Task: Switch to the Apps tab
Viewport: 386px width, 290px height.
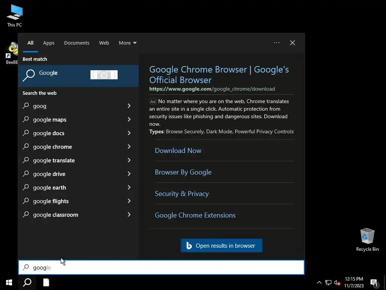Action: pos(49,43)
